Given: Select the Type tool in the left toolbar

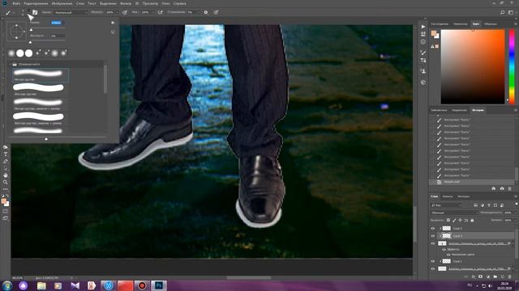Looking at the screenshot, I should tap(6, 154).
